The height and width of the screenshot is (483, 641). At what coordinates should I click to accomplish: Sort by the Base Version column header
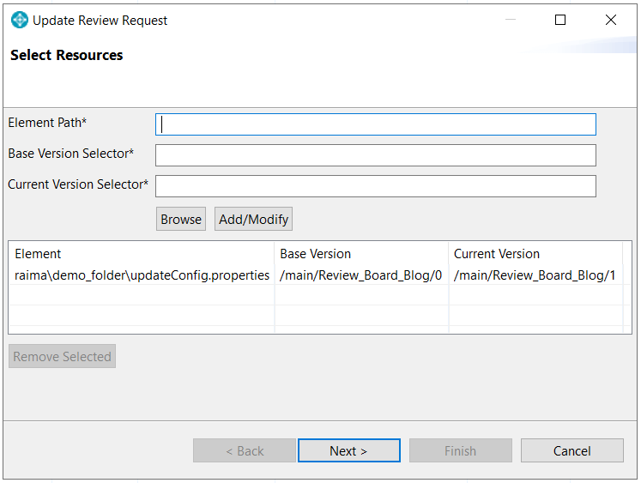point(361,254)
